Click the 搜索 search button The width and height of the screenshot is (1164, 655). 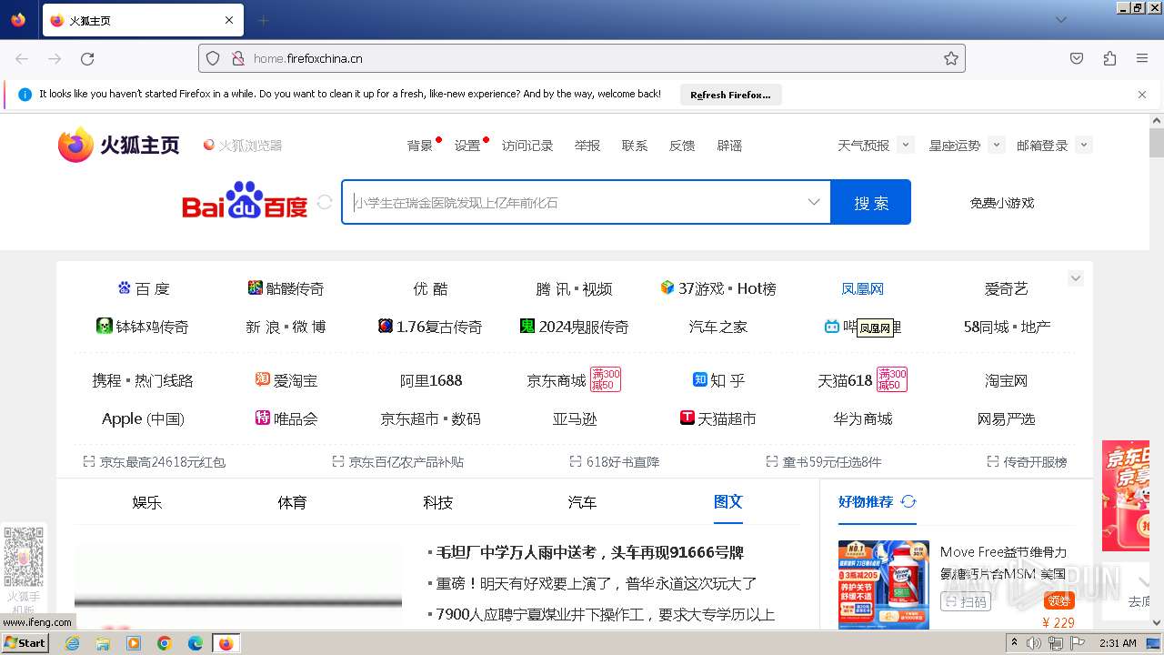(x=870, y=202)
